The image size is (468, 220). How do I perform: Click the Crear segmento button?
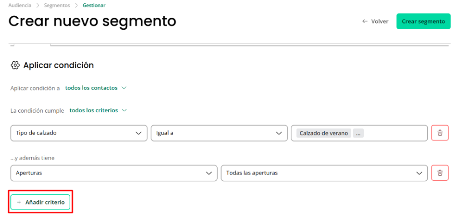(x=423, y=22)
